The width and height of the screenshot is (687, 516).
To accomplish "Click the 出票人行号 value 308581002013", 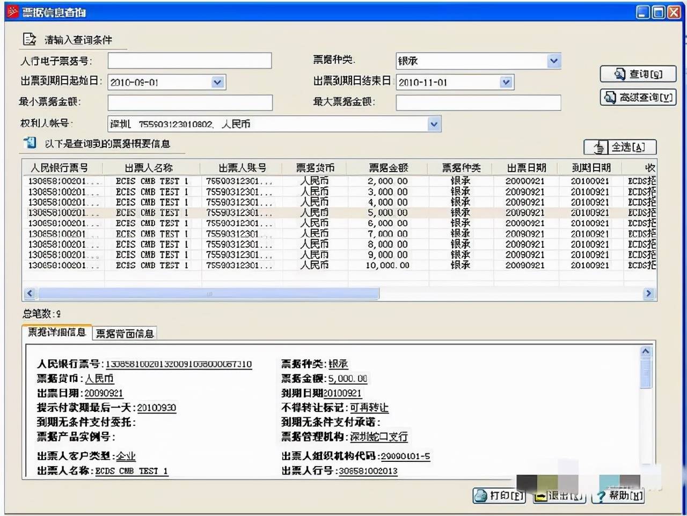I will [x=368, y=471].
